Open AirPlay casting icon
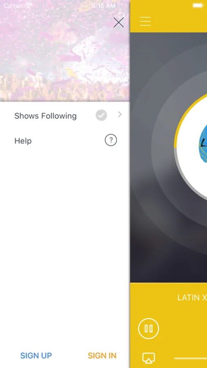Image resolution: width=207 pixels, height=368 pixels. click(x=149, y=358)
